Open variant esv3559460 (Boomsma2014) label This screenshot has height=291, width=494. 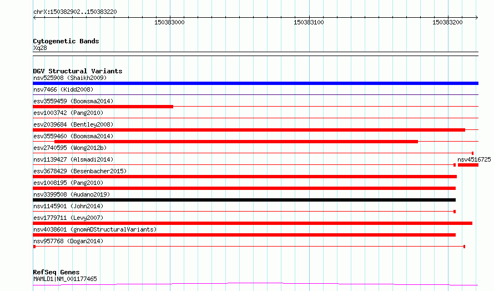click(x=73, y=136)
